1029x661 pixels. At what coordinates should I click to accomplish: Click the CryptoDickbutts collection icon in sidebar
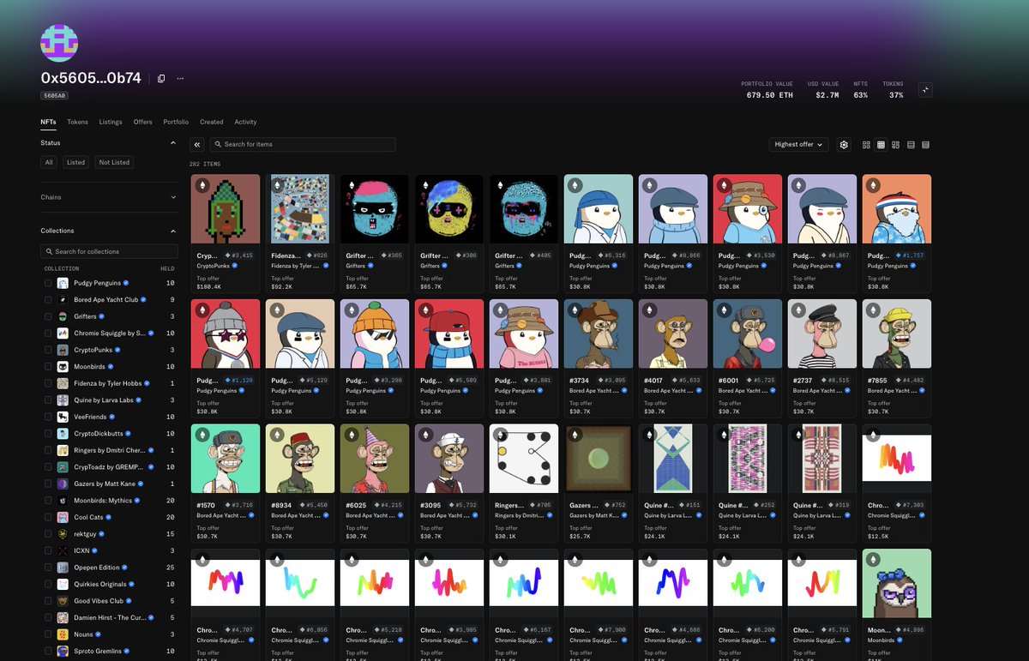(63, 433)
